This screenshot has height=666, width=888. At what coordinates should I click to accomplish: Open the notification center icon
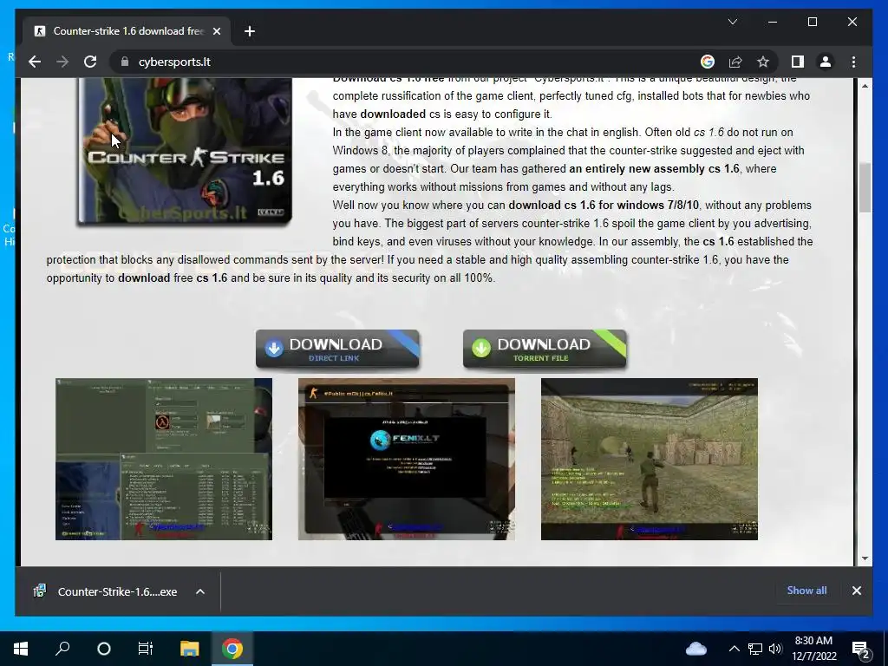(x=861, y=649)
